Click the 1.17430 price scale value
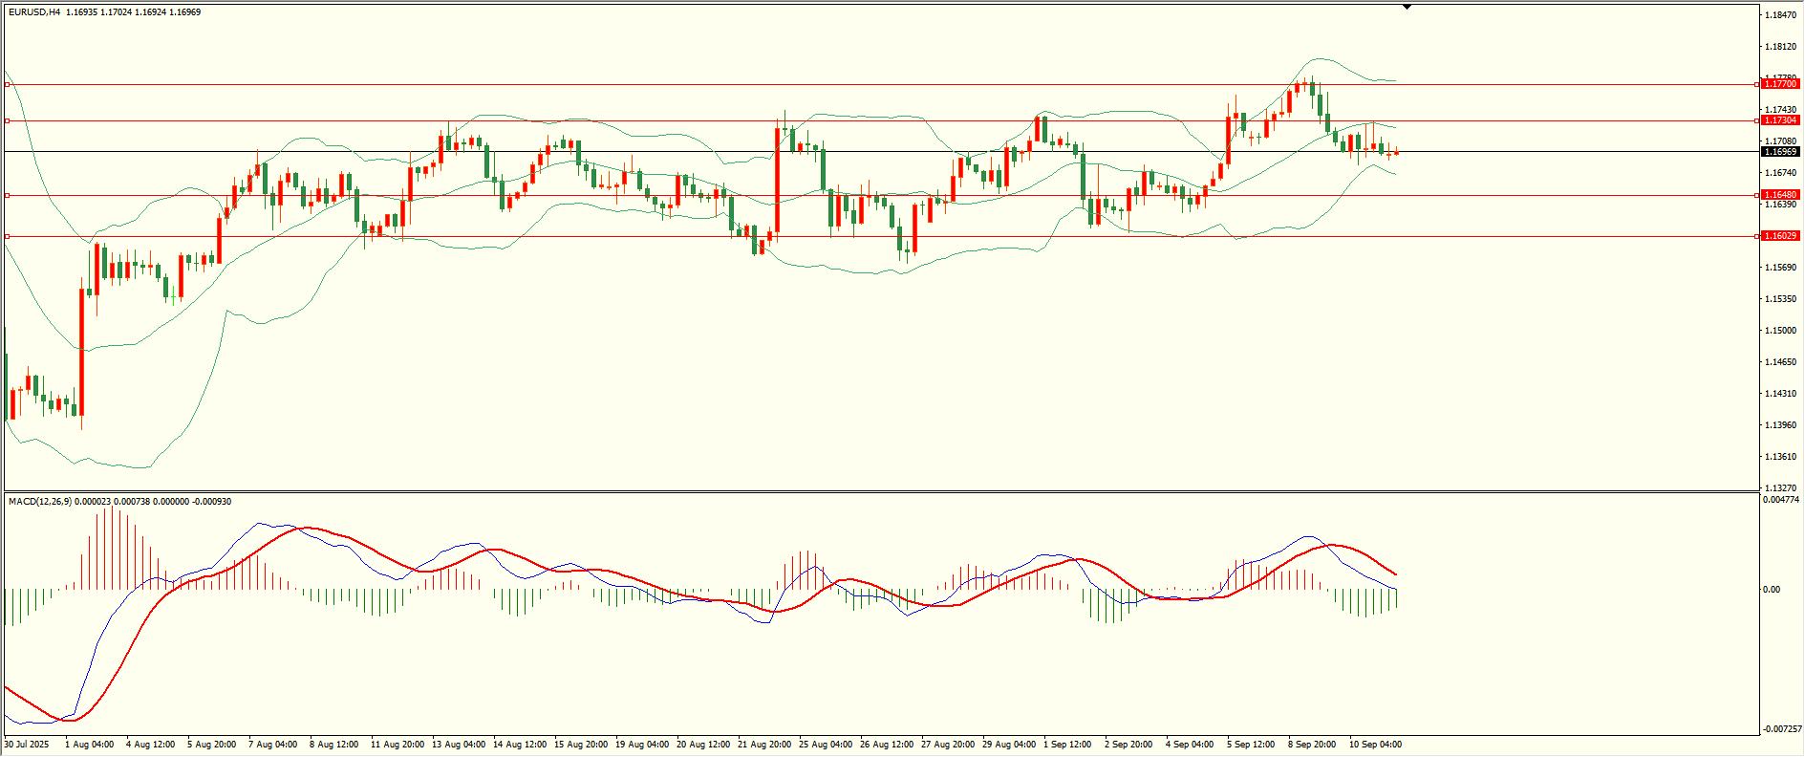Image resolution: width=1805 pixels, height=757 pixels. (1780, 110)
